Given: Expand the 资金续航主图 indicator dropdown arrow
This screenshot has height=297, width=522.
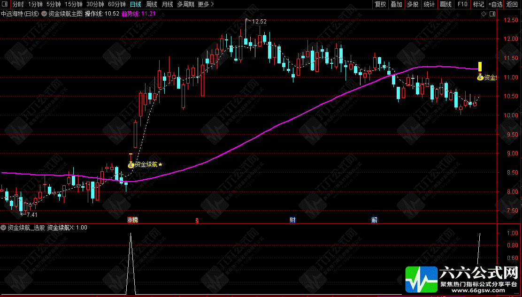Looking at the screenshot, I should (x=44, y=14).
